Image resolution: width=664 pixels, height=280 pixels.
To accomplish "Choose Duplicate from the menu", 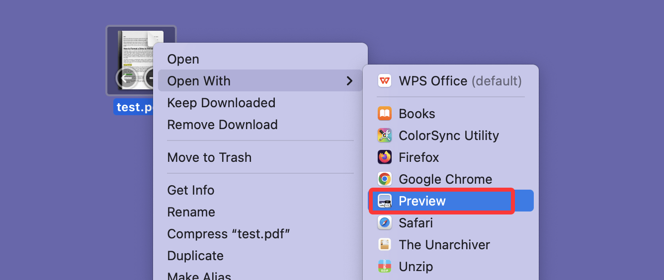I will (260, 256).
